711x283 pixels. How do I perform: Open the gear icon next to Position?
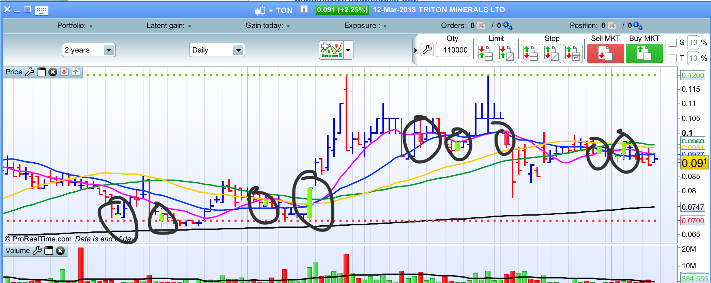pos(638,25)
